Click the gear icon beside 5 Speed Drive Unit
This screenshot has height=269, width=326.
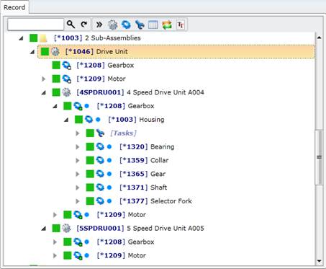66,229
